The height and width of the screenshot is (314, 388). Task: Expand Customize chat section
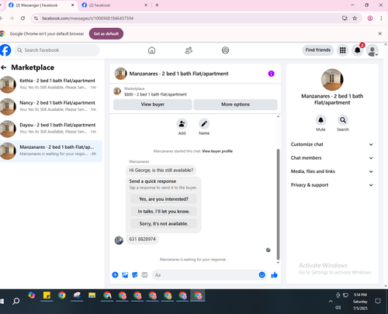332,144
